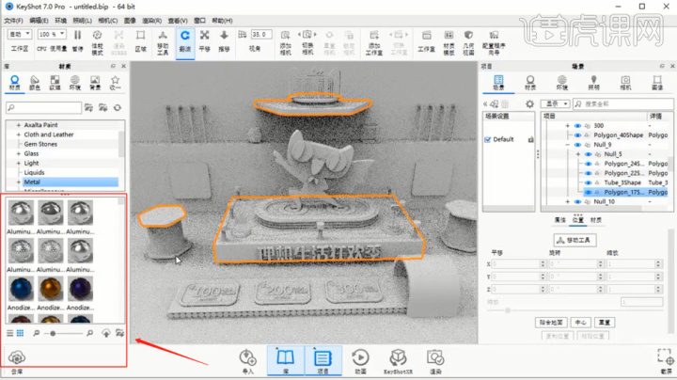
Task: Select the Pan camera tool
Action: (x=205, y=41)
